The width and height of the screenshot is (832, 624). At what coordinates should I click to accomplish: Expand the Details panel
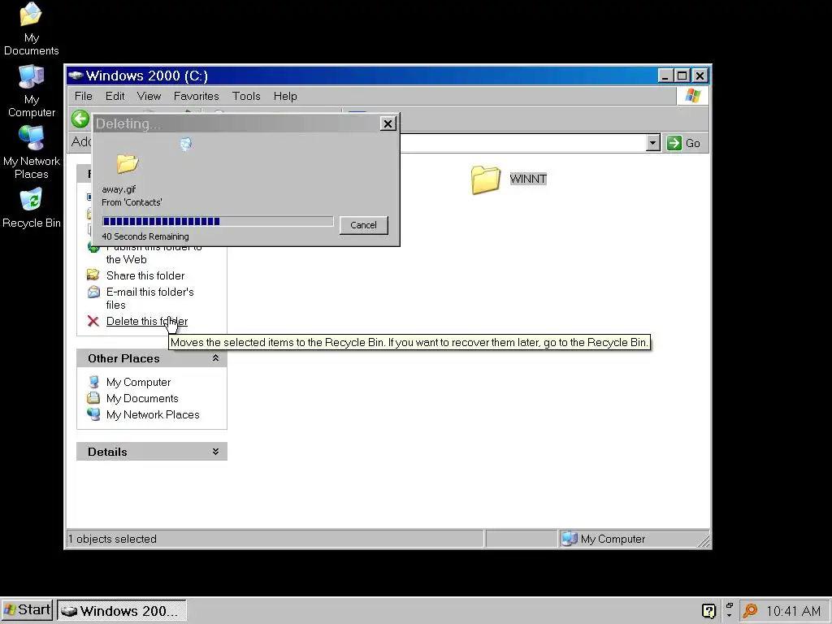pos(215,452)
